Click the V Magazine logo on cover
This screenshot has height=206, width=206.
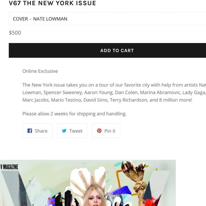tap(9, 167)
